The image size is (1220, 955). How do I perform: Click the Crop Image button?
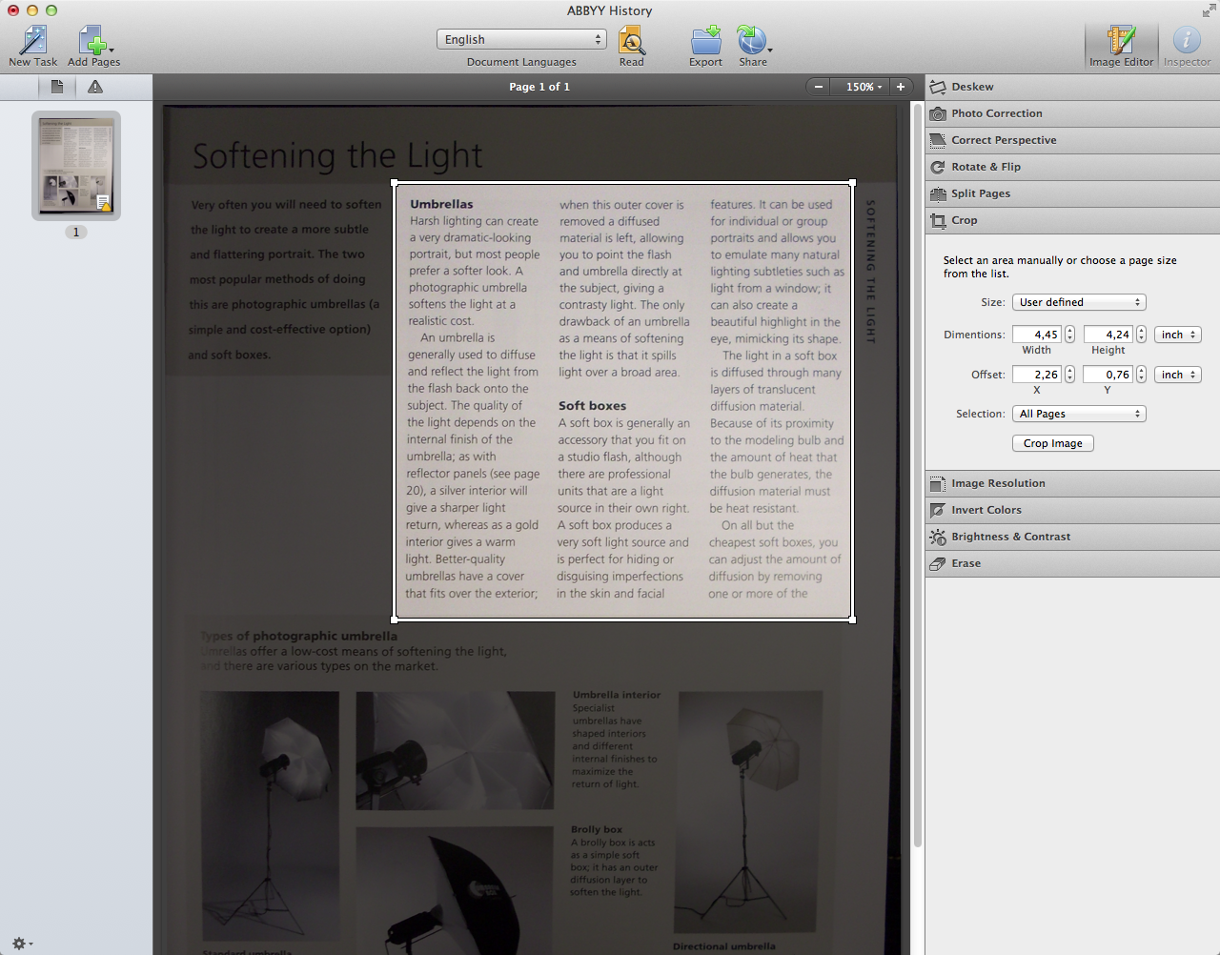point(1052,443)
